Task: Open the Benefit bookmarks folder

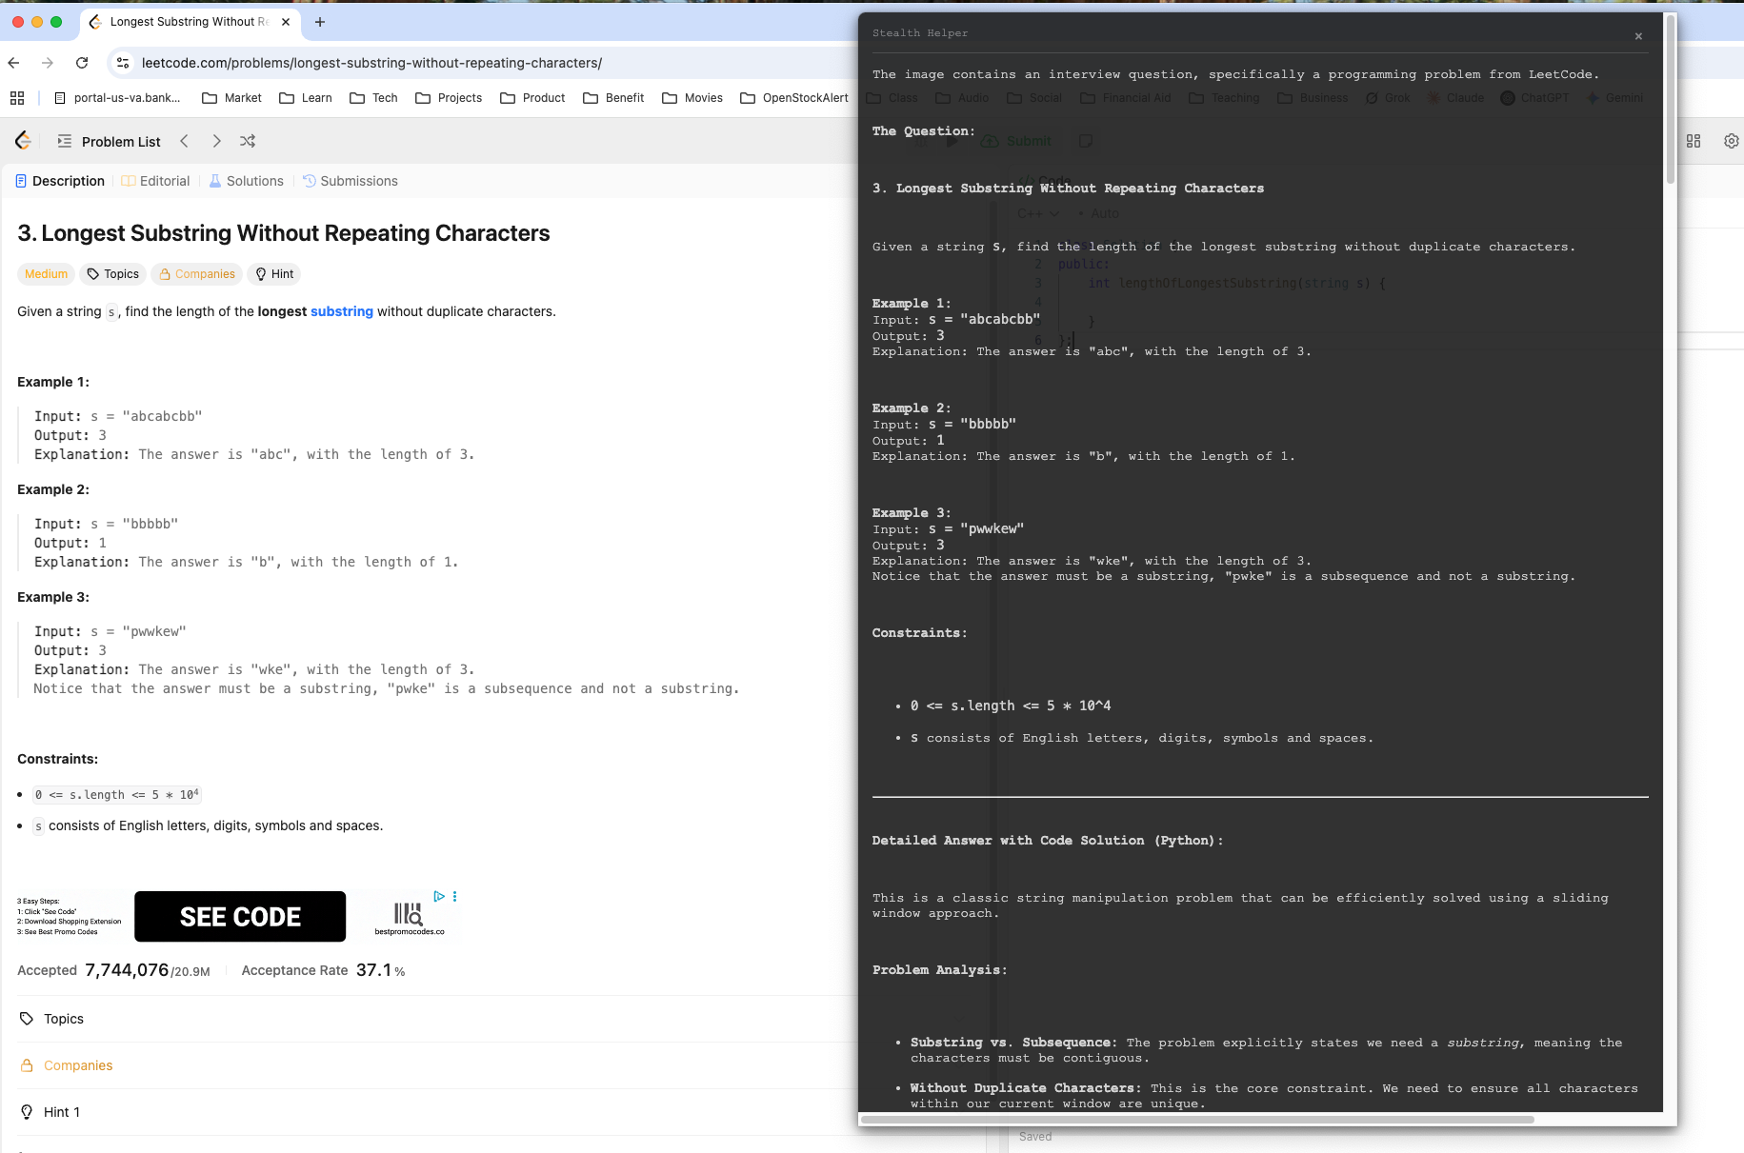Action: (613, 98)
